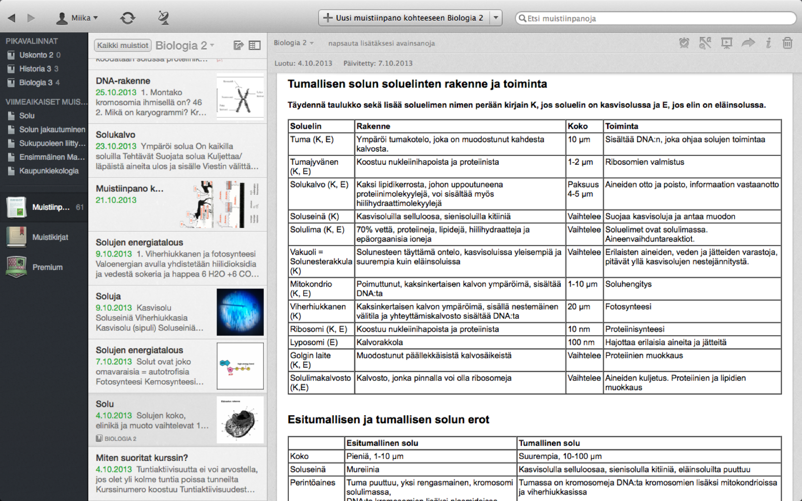Screen dimensions: 802x501
Task: Show note info with the i icon
Action: click(768, 43)
